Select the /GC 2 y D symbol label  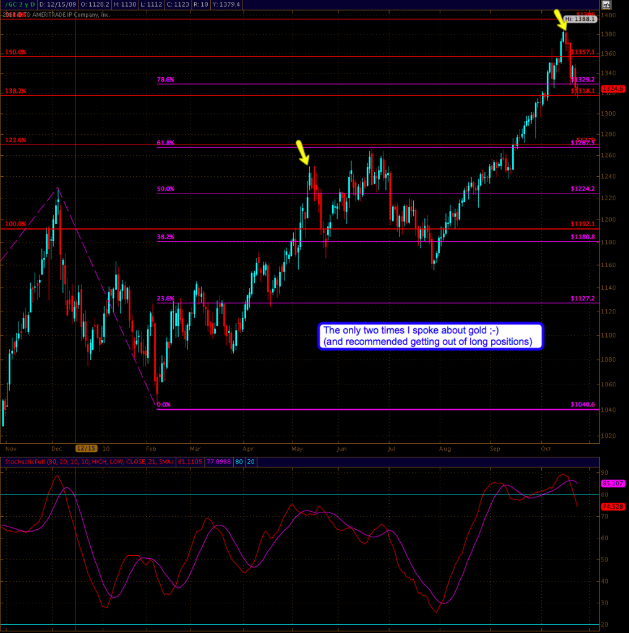pyautogui.click(x=18, y=5)
